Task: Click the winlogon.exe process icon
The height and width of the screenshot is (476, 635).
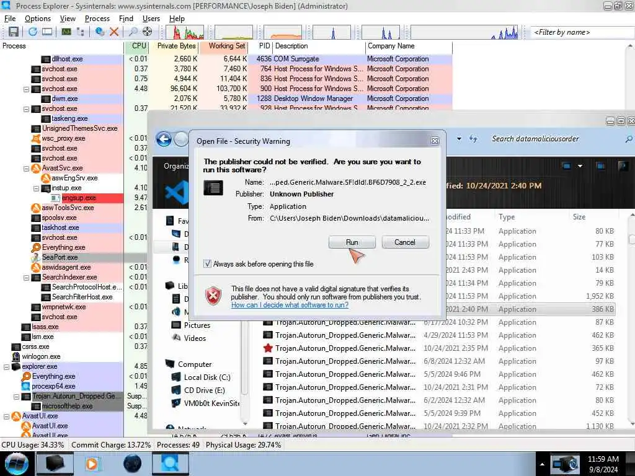Action: tap(16, 356)
